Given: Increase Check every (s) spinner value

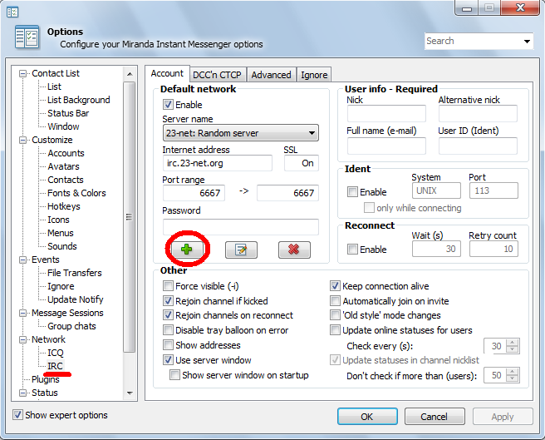Looking at the screenshot, I should point(513,343).
